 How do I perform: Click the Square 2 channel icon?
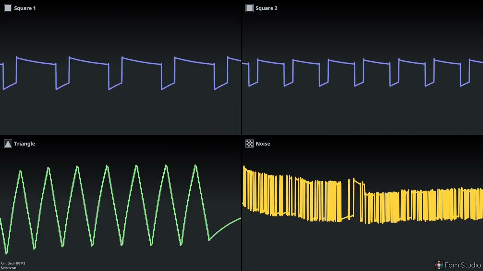coord(249,8)
